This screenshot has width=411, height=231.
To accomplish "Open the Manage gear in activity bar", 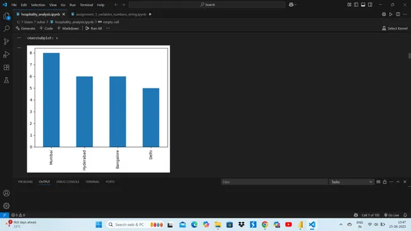I will coord(6,206).
